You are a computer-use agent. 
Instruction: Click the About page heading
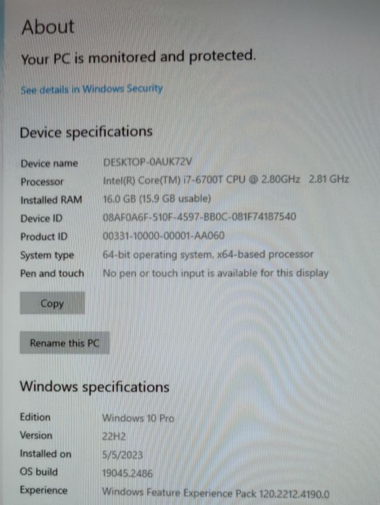pyautogui.click(x=48, y=27)
